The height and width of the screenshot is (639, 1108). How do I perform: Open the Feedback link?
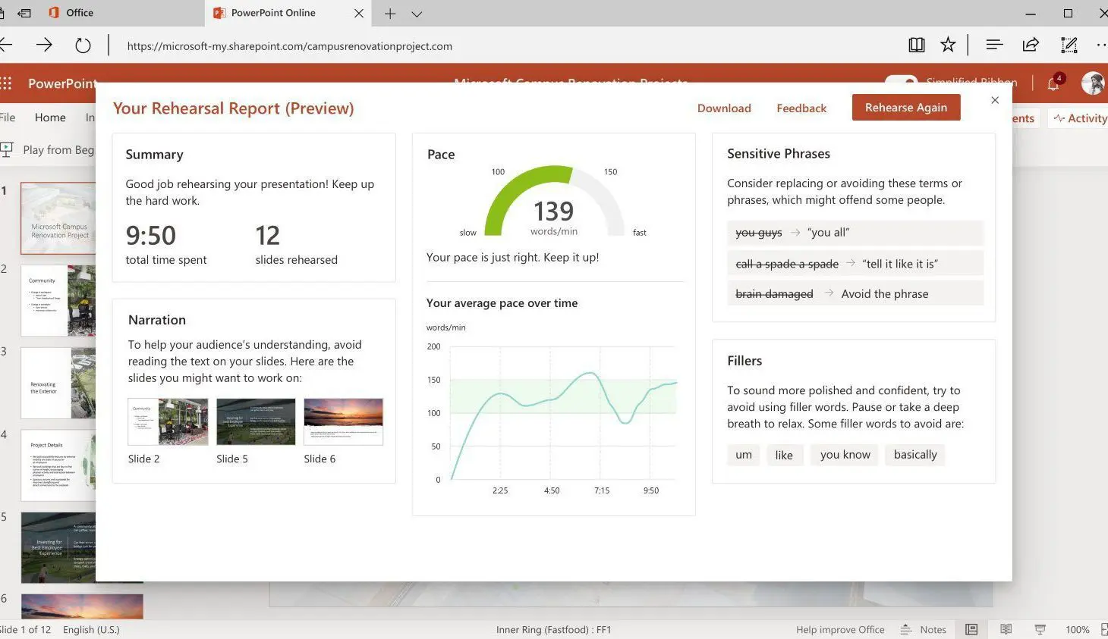pyautogui.click(x=801, y=108)
